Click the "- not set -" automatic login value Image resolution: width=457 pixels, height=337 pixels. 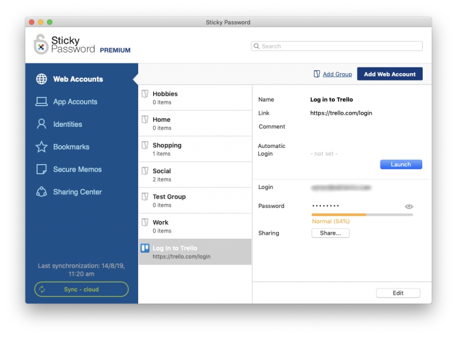click(324, 154)
